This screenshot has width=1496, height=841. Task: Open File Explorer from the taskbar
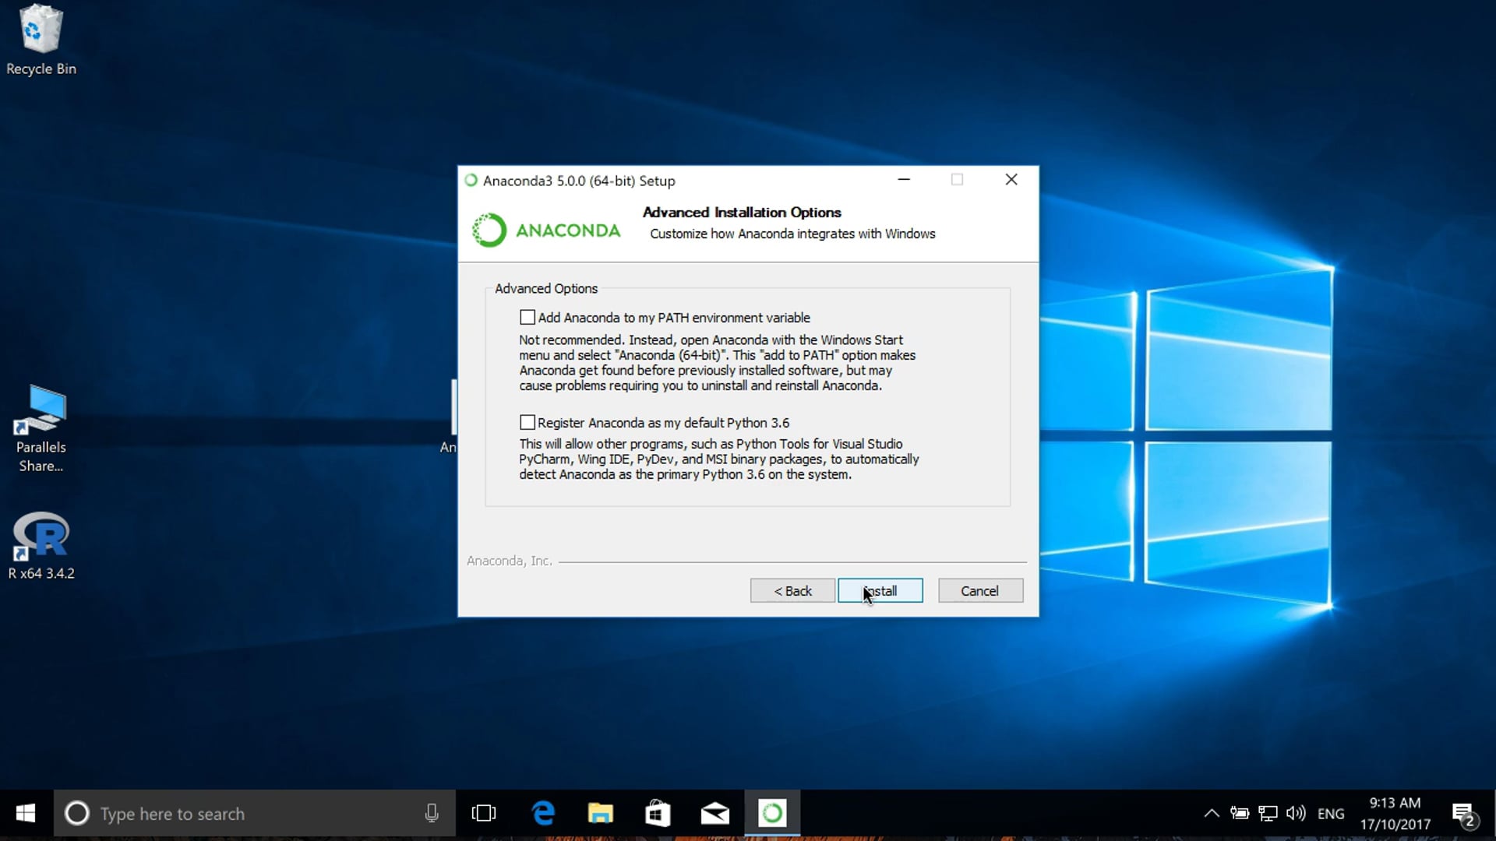click(600, 813)
